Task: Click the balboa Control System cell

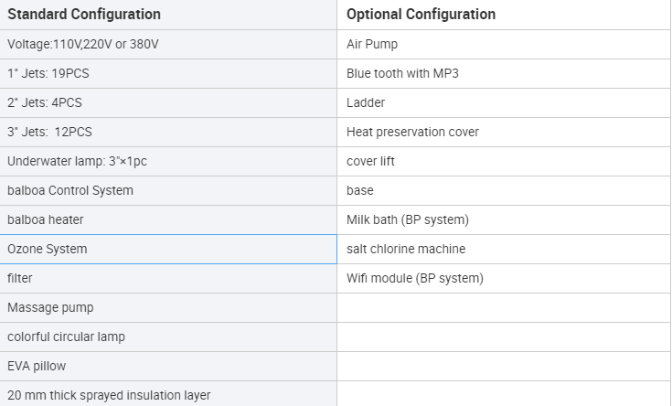Action: (x=168, y=190)
